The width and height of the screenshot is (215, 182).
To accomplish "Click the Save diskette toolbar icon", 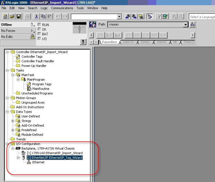I will pos(19,17).
